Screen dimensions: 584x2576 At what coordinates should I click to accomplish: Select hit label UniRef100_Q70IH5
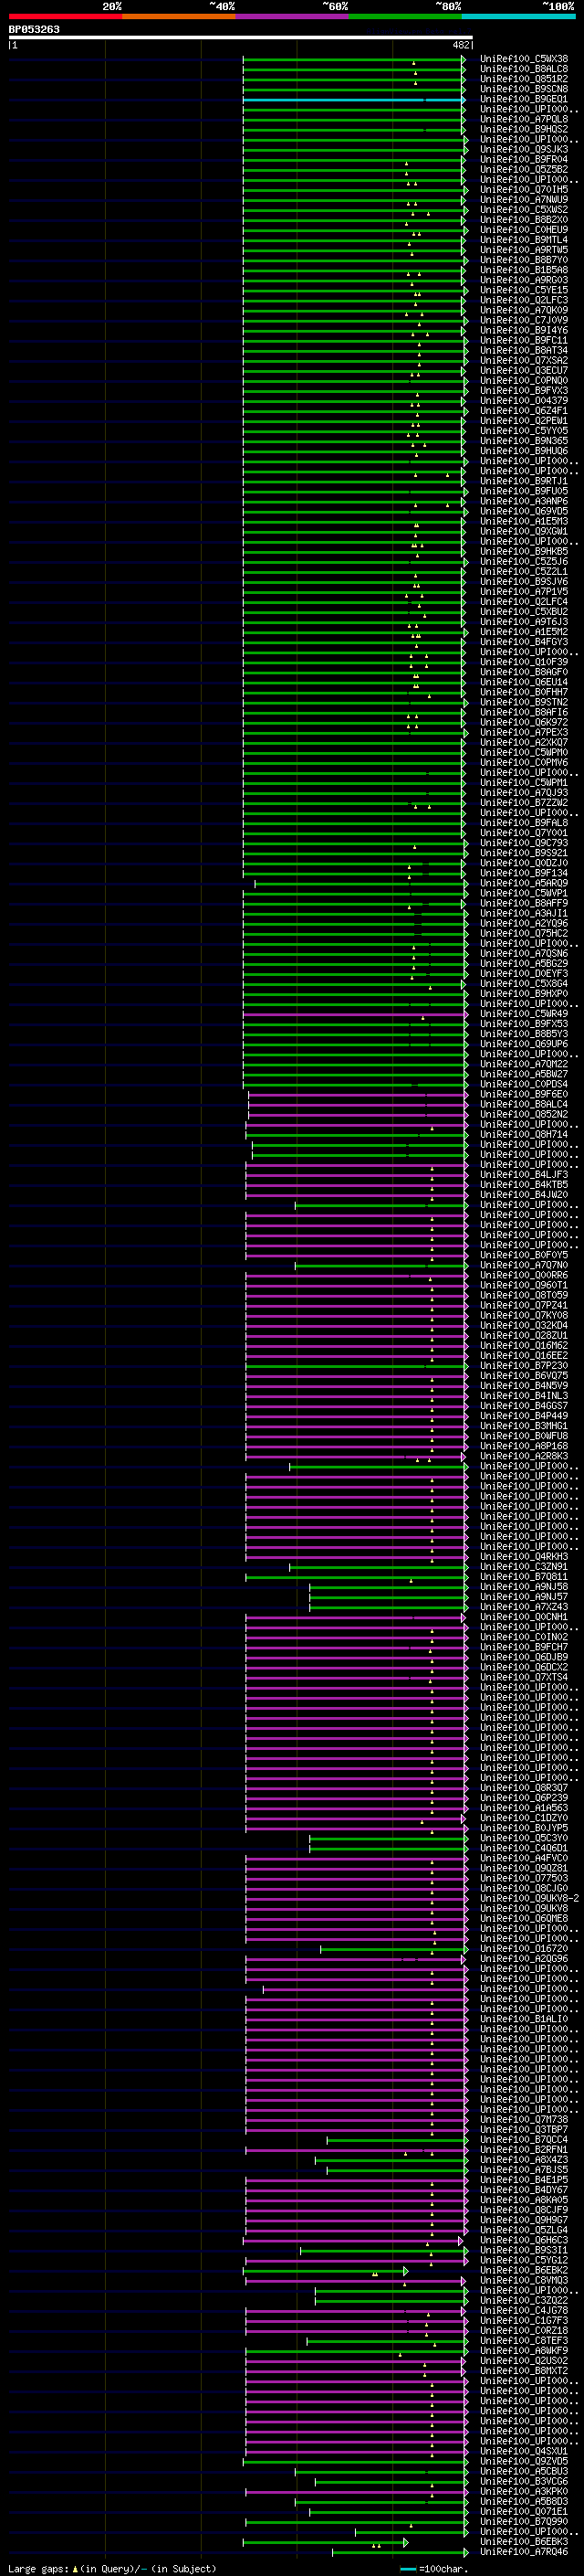523,190
